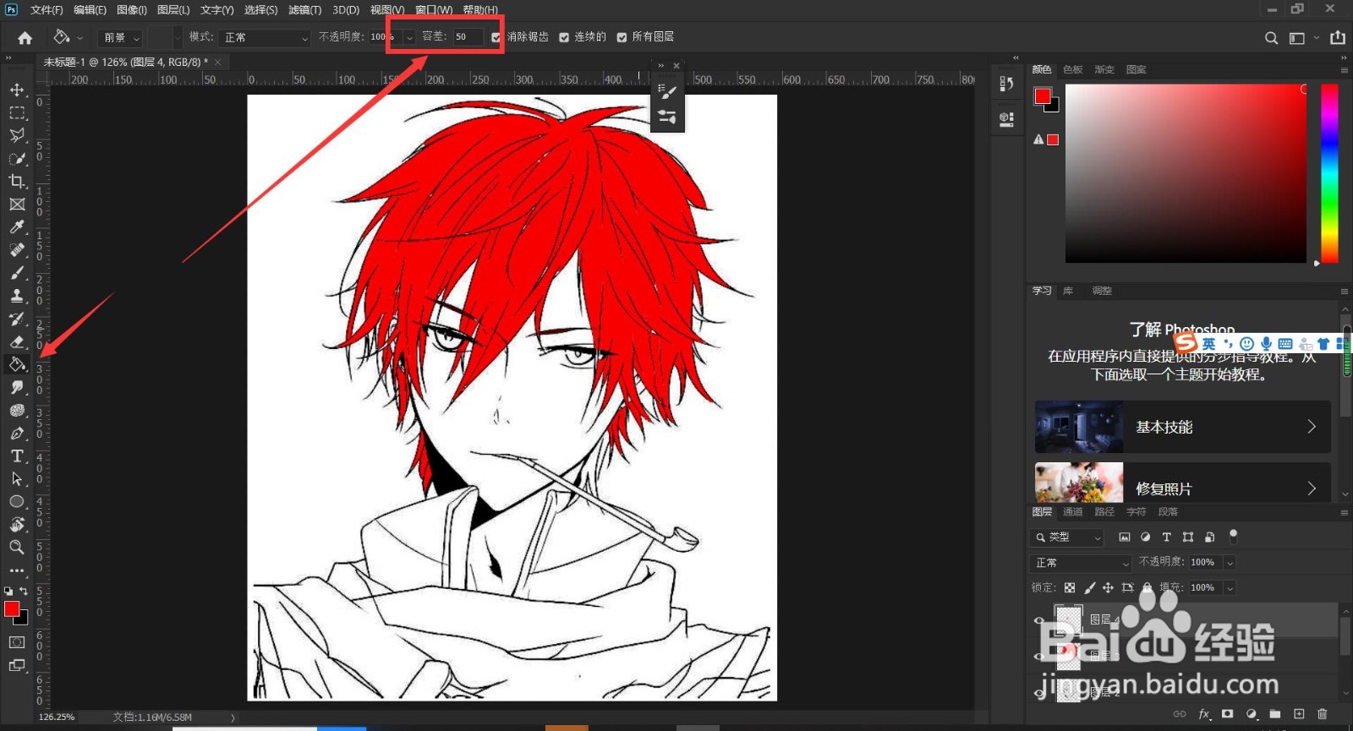
Task: Open the 前景 fill source dropdown
Action: 121,38
